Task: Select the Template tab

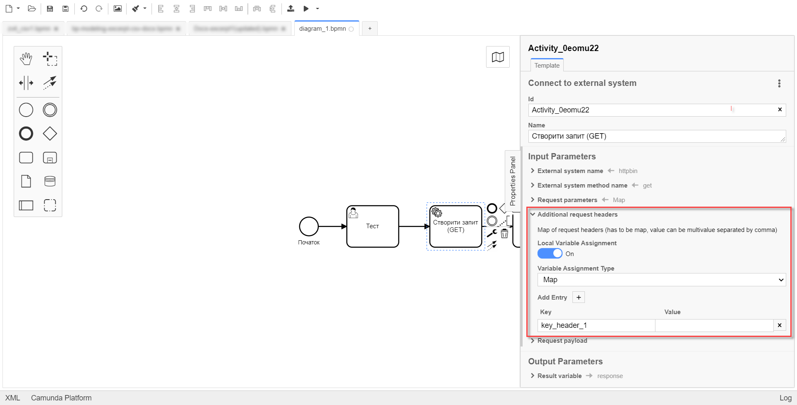Action: tap(547, 65)
